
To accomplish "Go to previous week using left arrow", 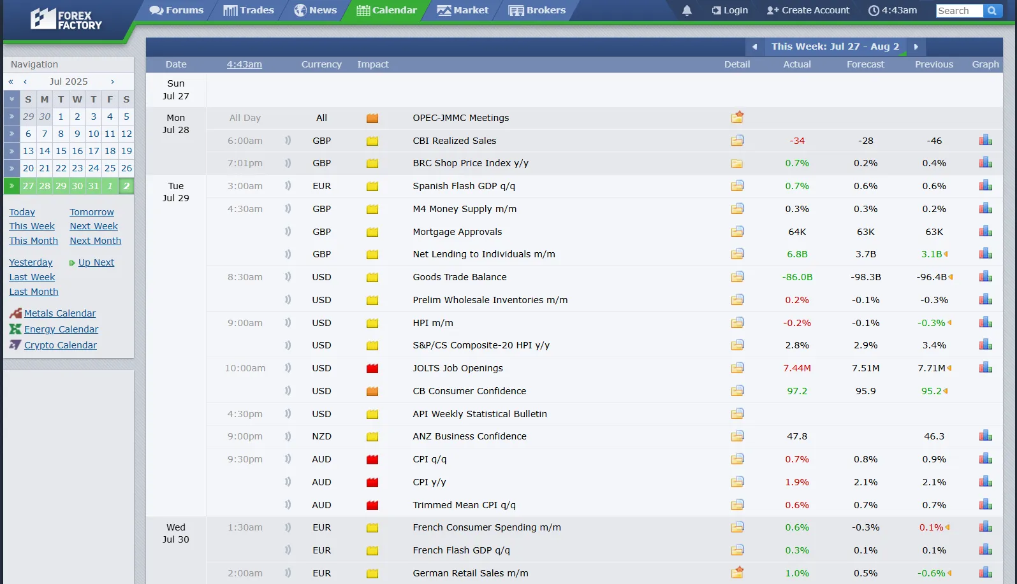I will pyautogui.click(x=754, y=46).
